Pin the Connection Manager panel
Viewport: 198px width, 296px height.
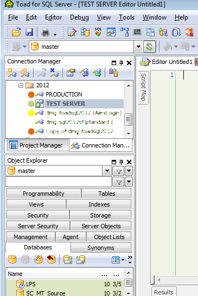[x=122, y=63]
